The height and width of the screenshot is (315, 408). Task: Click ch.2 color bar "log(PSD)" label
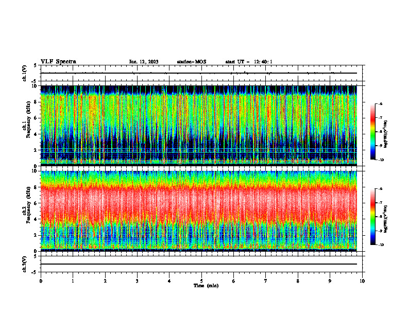pos(386,219)
